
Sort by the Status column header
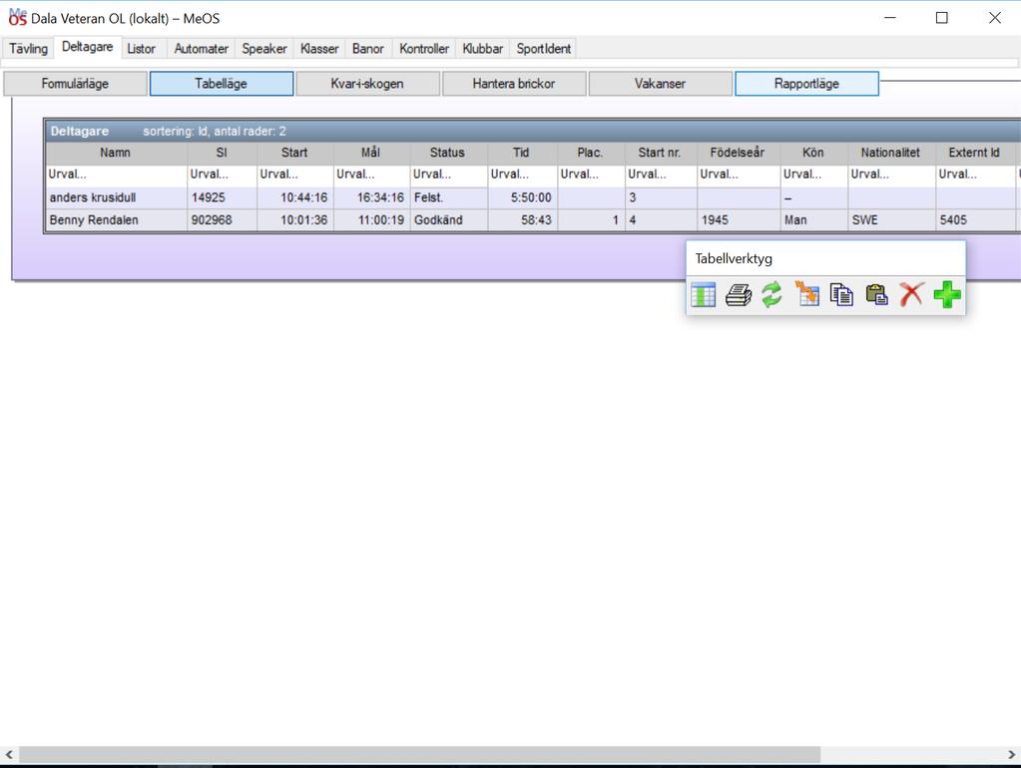pos(449,153)
